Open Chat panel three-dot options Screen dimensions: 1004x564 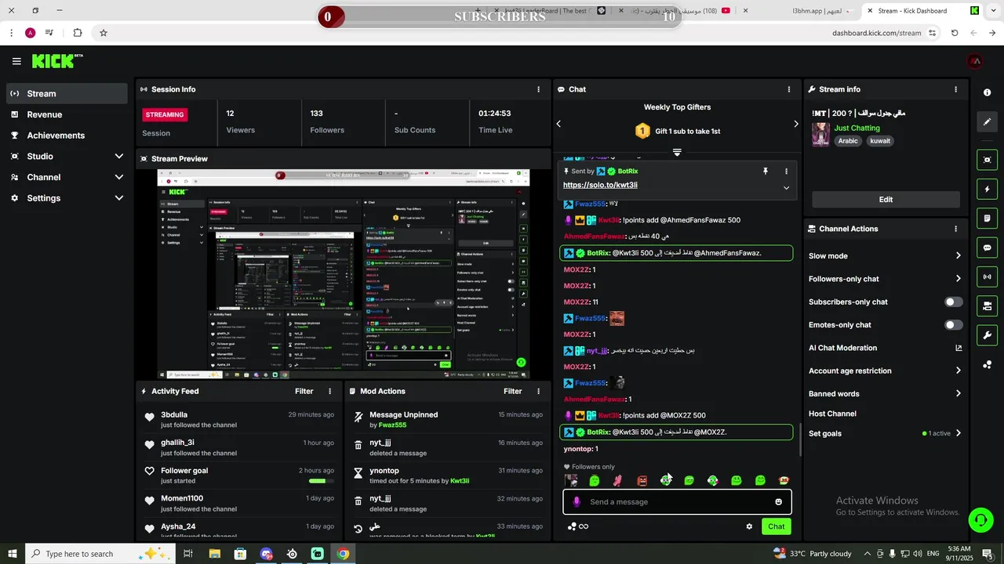pyautogui.click(x=789, y=89)
